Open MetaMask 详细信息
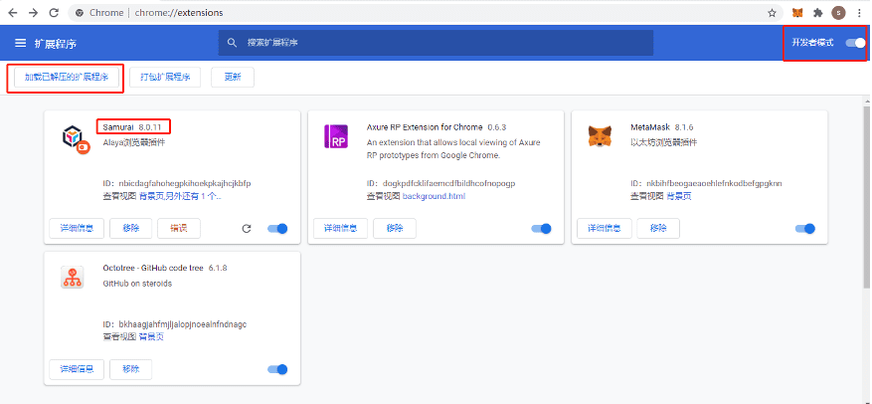Screen dimensions: 872x404 point(604,228)
